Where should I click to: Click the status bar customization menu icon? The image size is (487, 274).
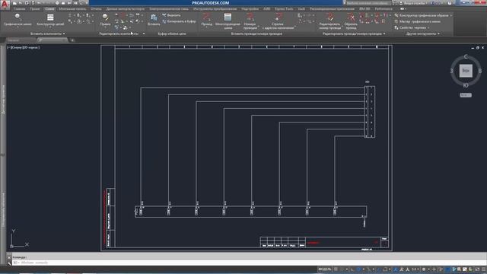[484, 269]
